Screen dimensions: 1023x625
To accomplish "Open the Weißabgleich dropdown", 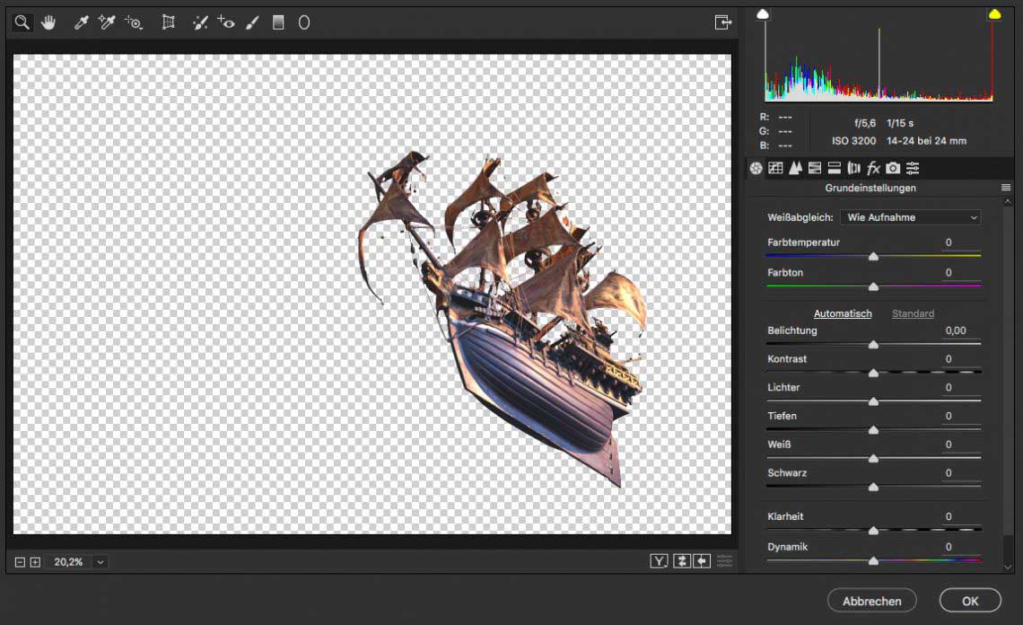I will coord(910,217).
